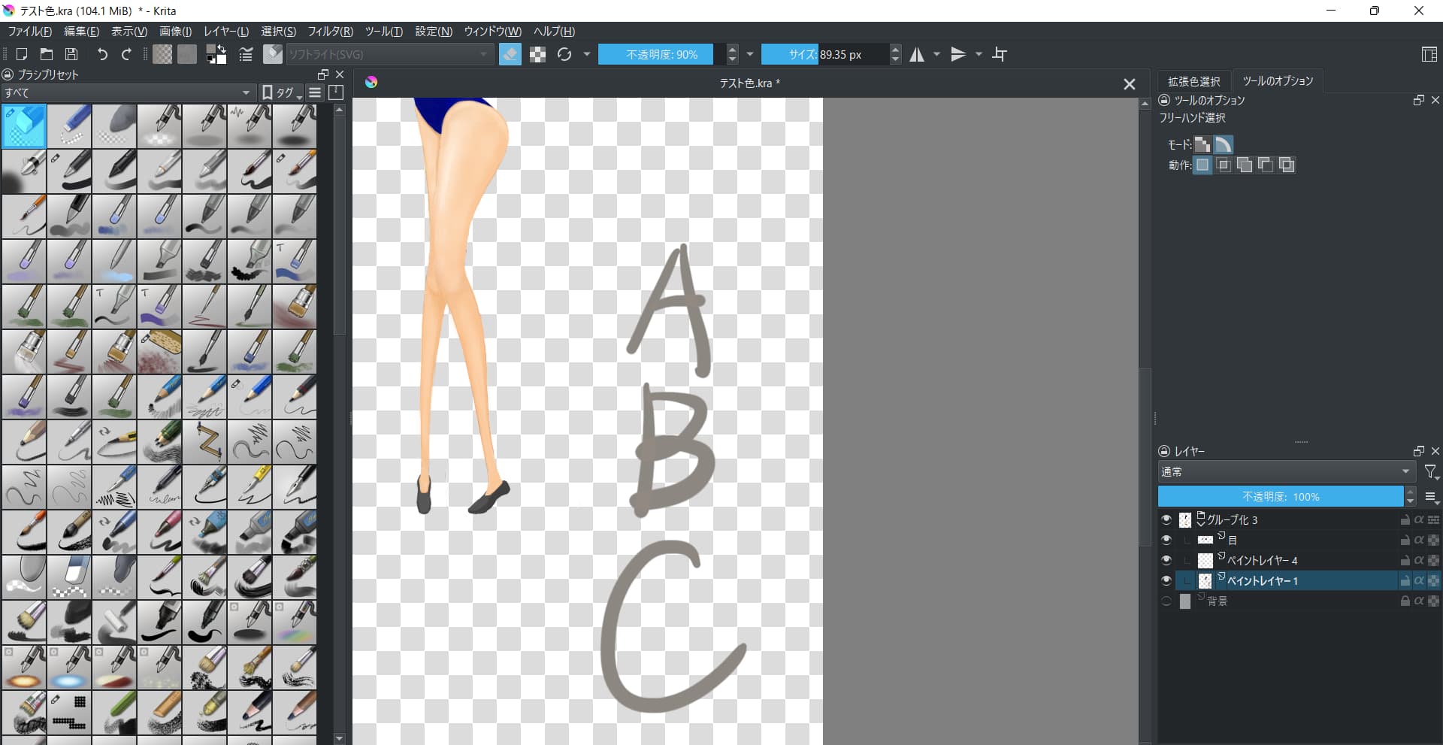This screenshot has width=1443, height=745.
Task: Show the 背景 layer using its eye
Action: 1166,601
